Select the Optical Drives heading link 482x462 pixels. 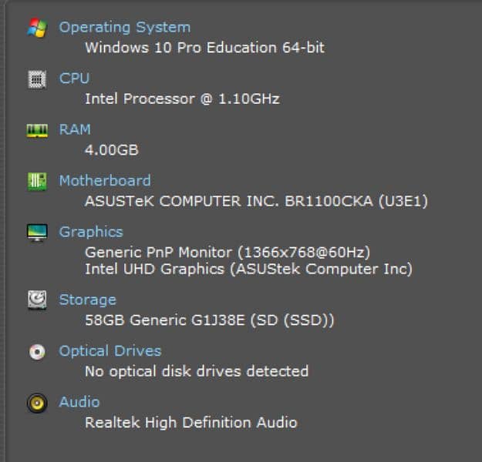110,351
